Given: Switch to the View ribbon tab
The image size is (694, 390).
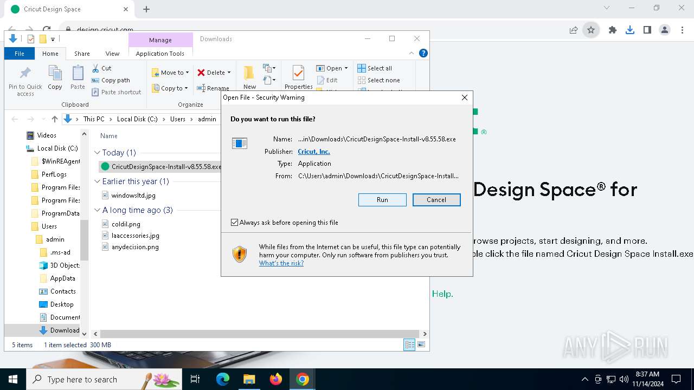Looking at the screenshot, I should click(112, 54).
